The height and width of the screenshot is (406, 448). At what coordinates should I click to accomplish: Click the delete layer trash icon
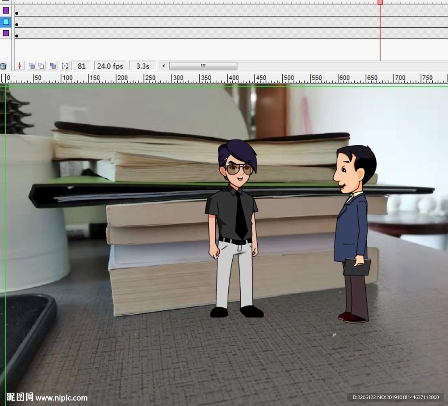click(x=3, y=66)
